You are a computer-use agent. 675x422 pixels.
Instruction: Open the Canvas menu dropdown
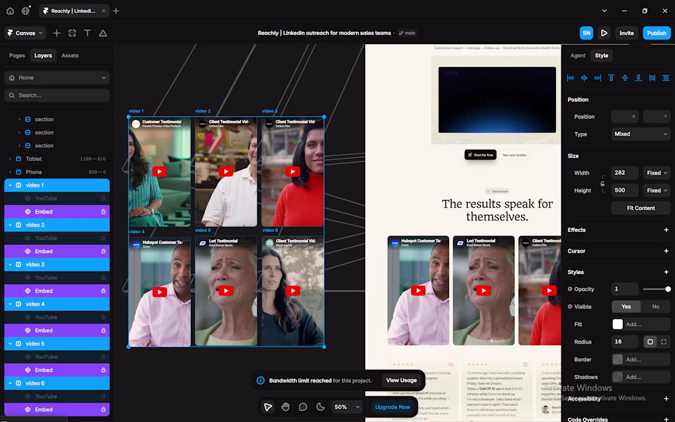[x=25, y=33]
